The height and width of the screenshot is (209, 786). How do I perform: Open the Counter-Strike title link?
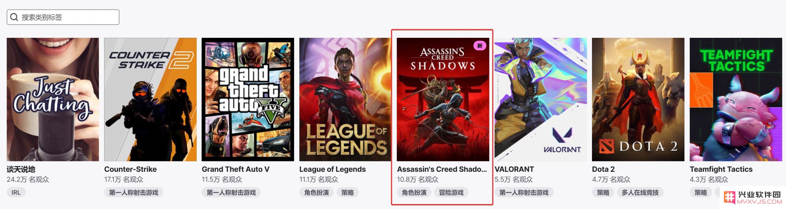pyautogui.click(x=130, y=169)
